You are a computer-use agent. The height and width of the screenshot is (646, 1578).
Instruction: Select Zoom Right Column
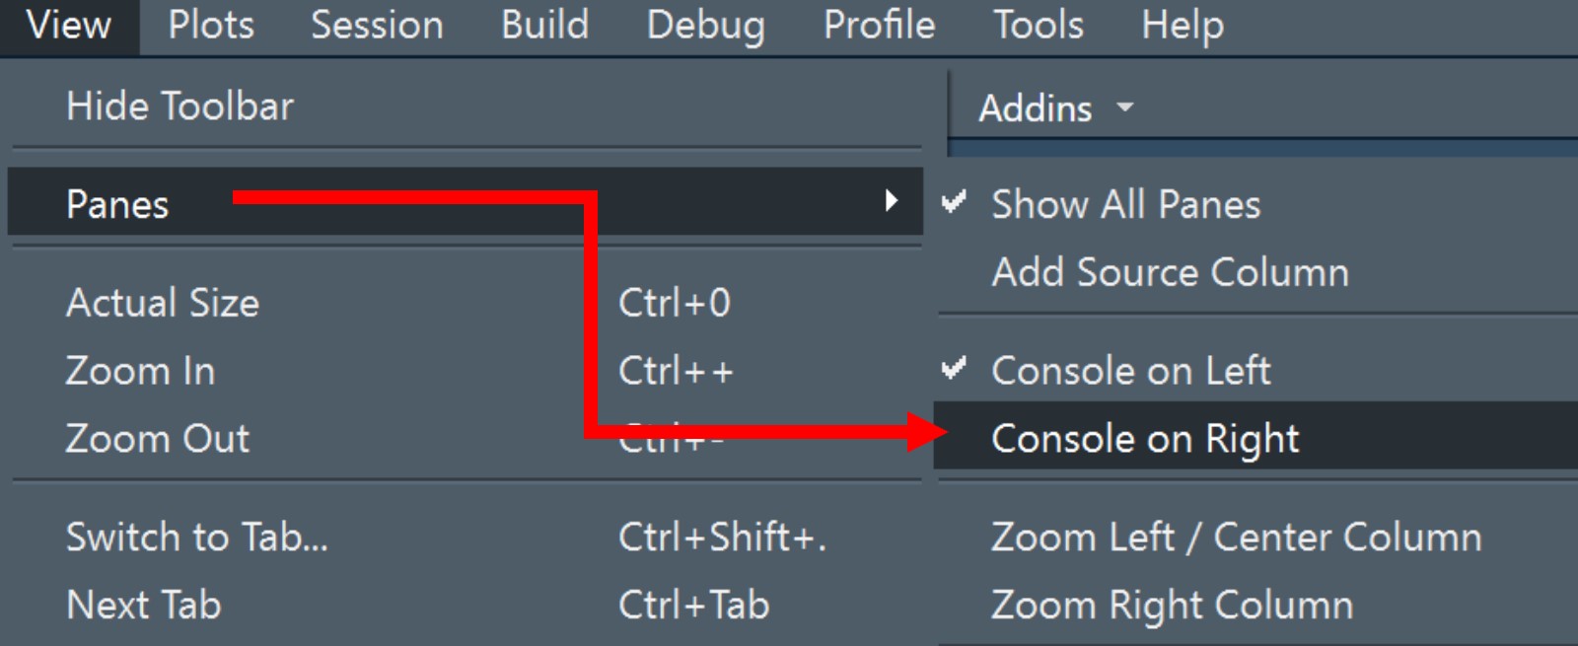pyautogui.click(x=1174, y=605)
